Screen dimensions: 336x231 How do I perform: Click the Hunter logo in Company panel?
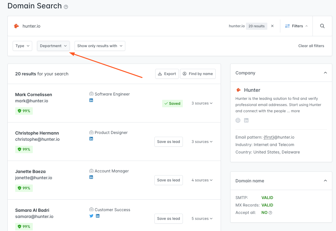238,90
